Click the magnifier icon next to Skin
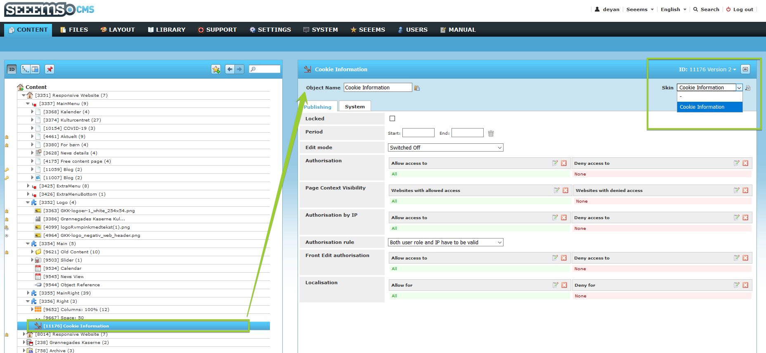766x353 pixels. [748, 88]
